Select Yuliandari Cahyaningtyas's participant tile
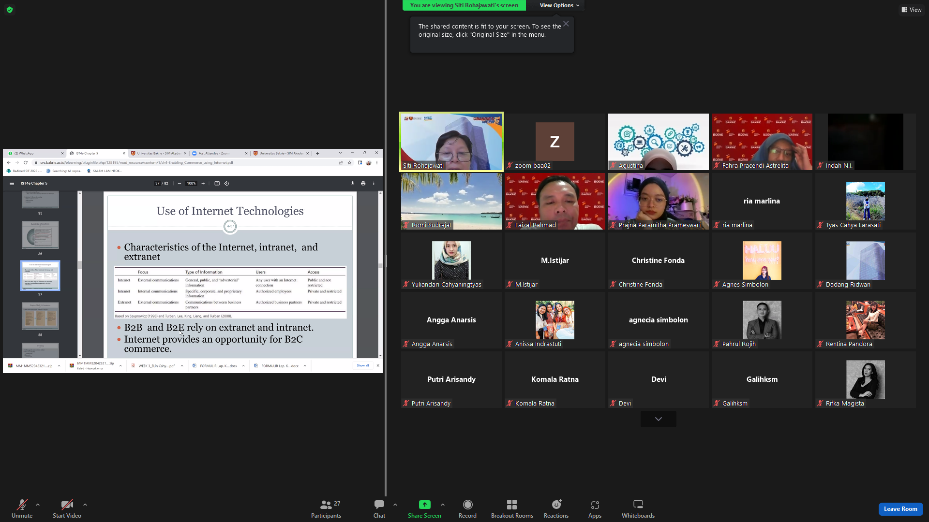 [451, 261]
